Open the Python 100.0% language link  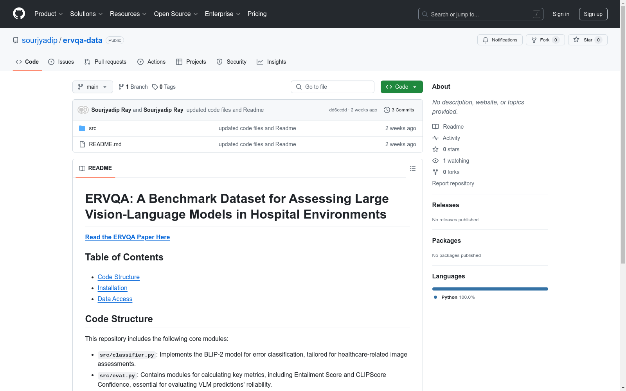coord(454,297)
